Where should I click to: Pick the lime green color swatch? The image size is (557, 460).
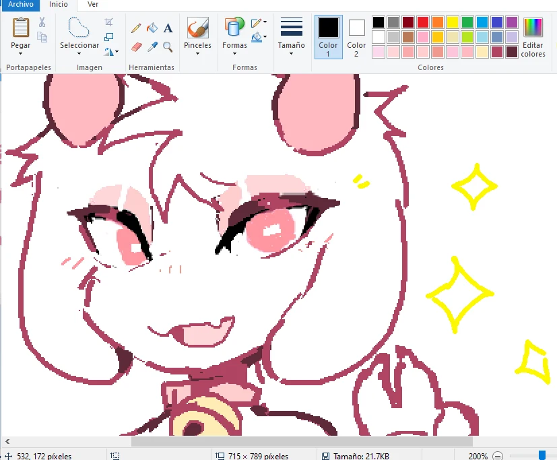click(x=467, y=37)
